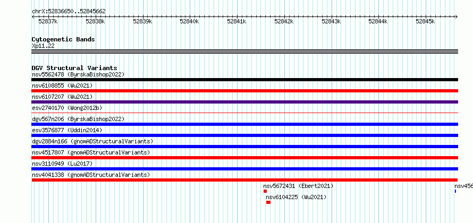473x223 pixels.
Task: Select the red nsv4517807 variant bar
Action: [x=244, y=158]
